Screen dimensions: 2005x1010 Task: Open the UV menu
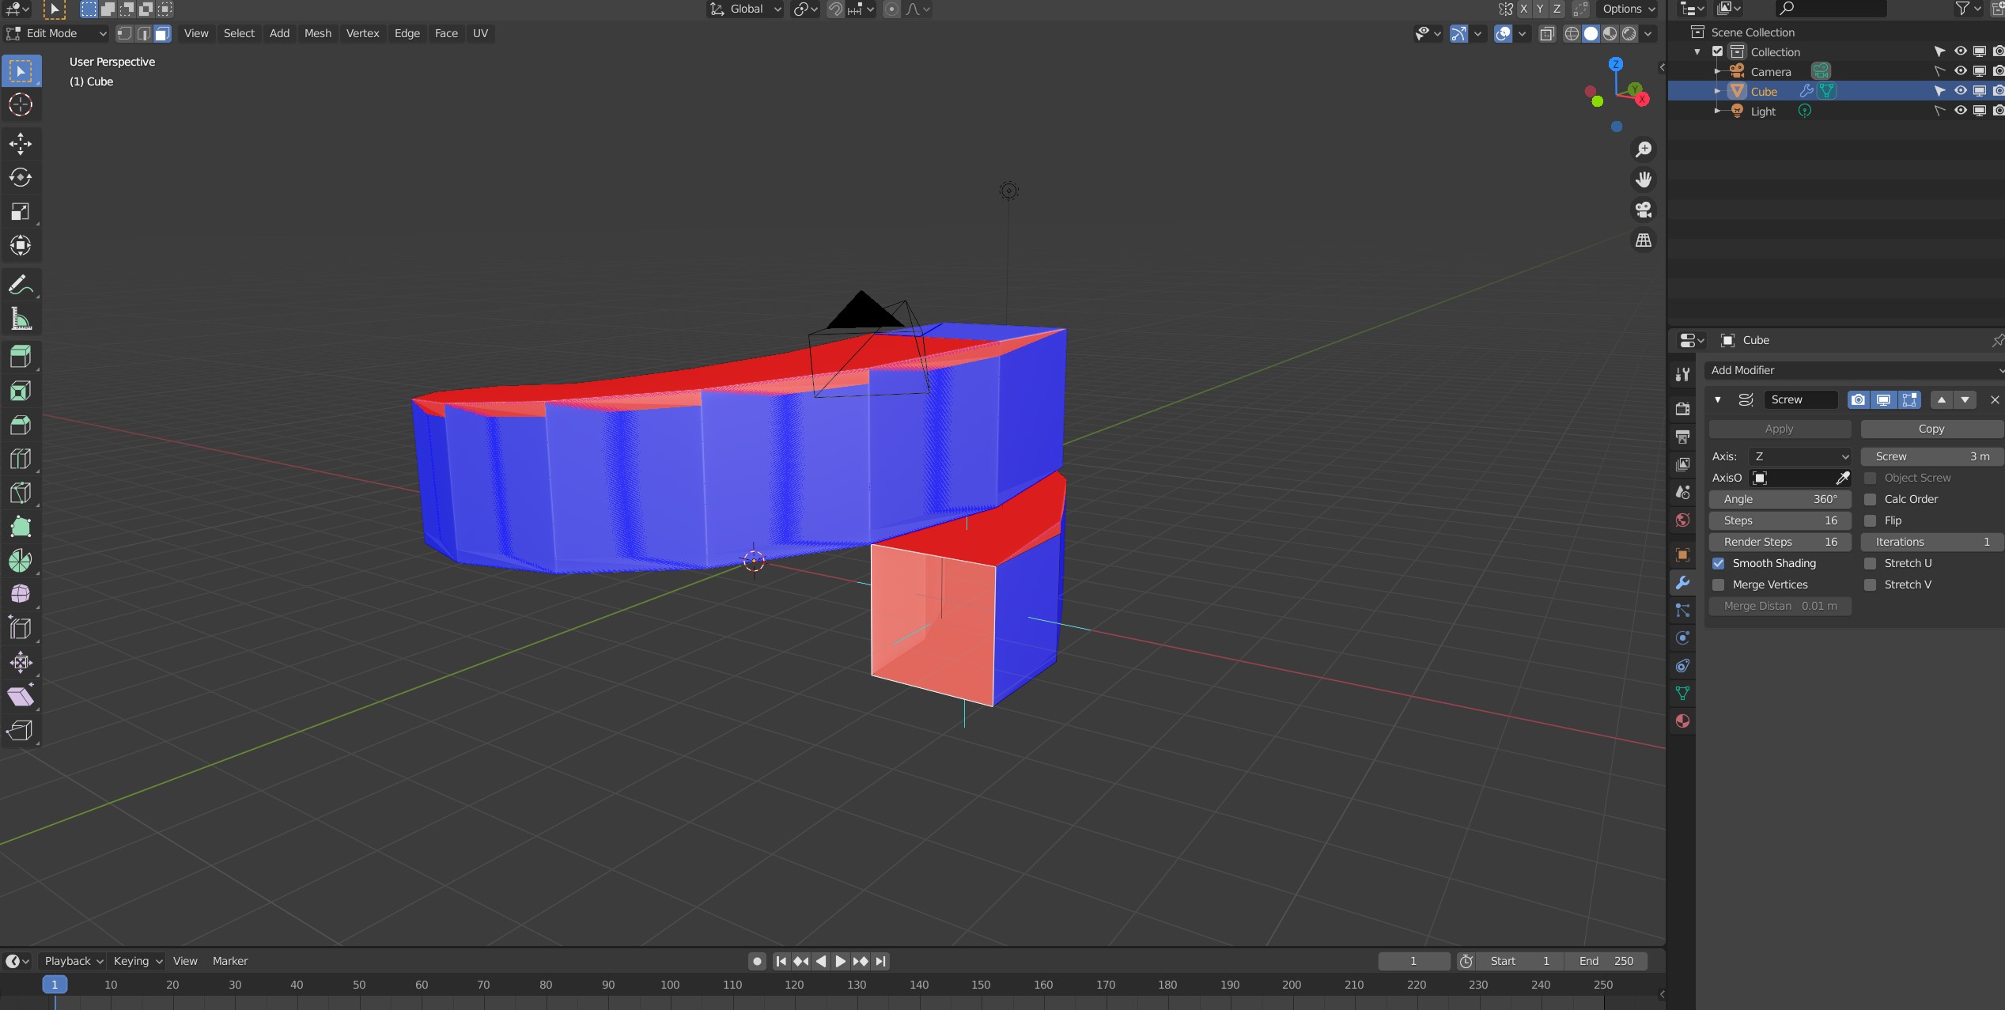pos(479,33)
